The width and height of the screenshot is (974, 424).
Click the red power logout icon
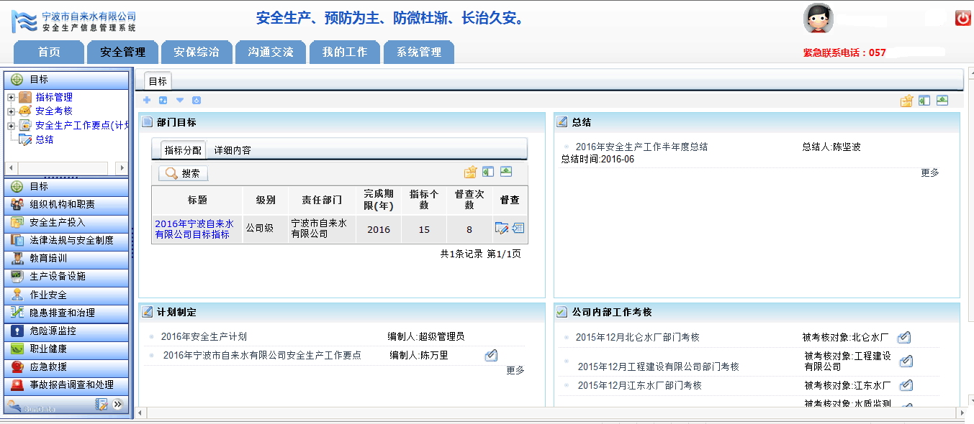963,19
